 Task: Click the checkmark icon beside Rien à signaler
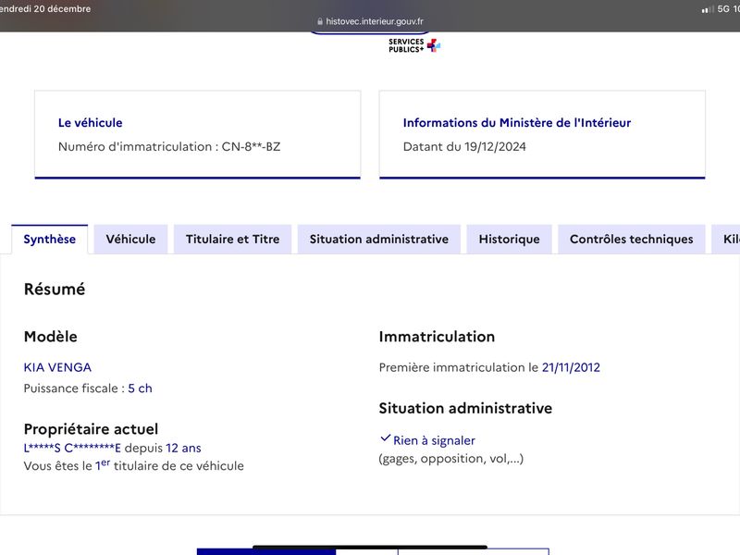(385, 438)
